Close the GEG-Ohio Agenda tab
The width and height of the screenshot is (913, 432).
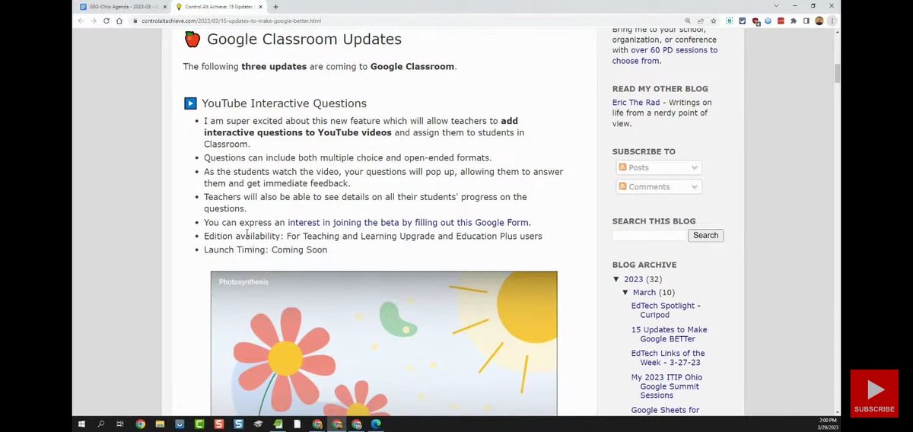[x=165, y=7]
